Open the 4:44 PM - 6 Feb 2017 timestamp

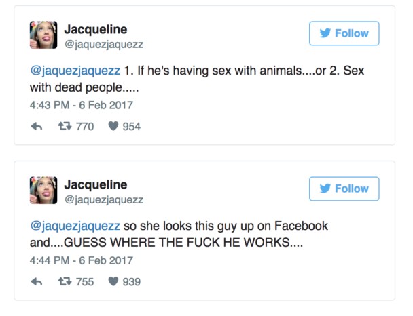pyautogui.click(x=82, y=260)
